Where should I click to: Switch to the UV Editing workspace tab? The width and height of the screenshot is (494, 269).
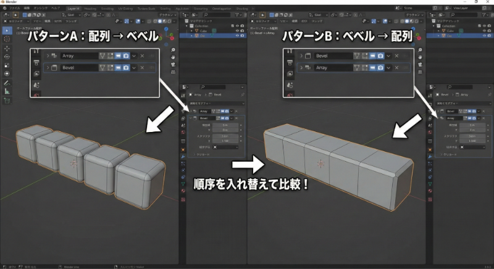coord(125,9)
